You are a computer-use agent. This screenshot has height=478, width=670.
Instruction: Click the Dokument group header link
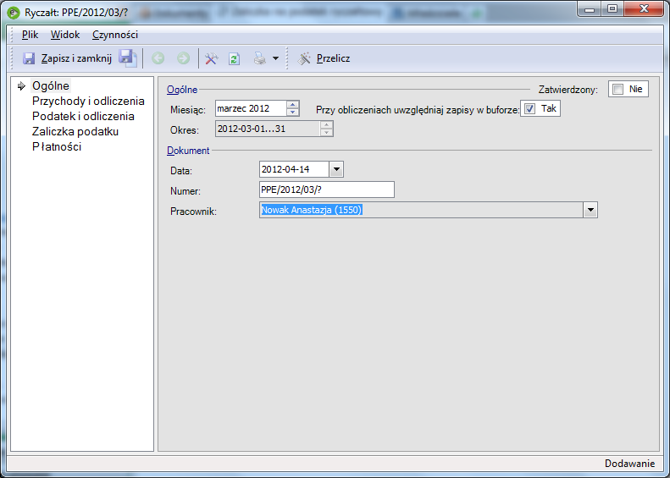coord(188,151)
